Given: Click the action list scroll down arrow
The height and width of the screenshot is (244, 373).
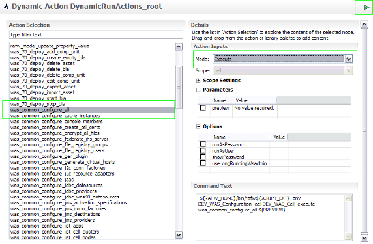Looking at the screenshot, I should tap(179, 235).
